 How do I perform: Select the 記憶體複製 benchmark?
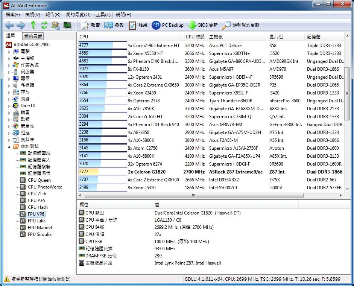coord(39,167)
